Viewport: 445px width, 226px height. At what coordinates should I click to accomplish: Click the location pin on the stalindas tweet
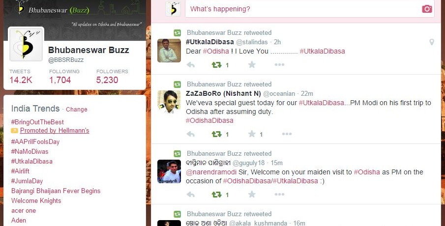tap(432, 42)
